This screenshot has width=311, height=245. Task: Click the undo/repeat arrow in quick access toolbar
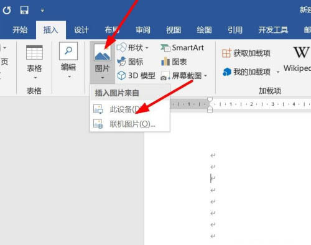click(x=7, y=10)
